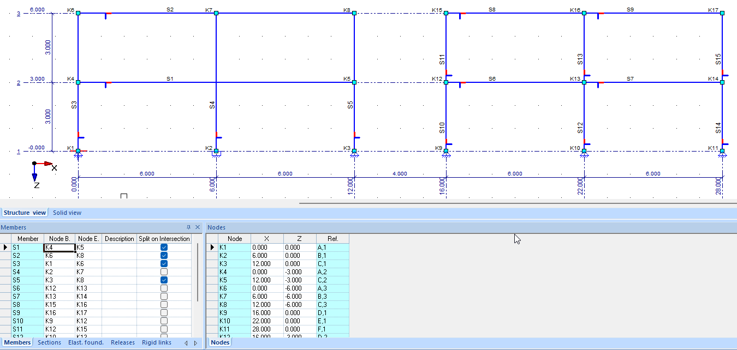Click the support symbol under node K11

coord(722,155)
